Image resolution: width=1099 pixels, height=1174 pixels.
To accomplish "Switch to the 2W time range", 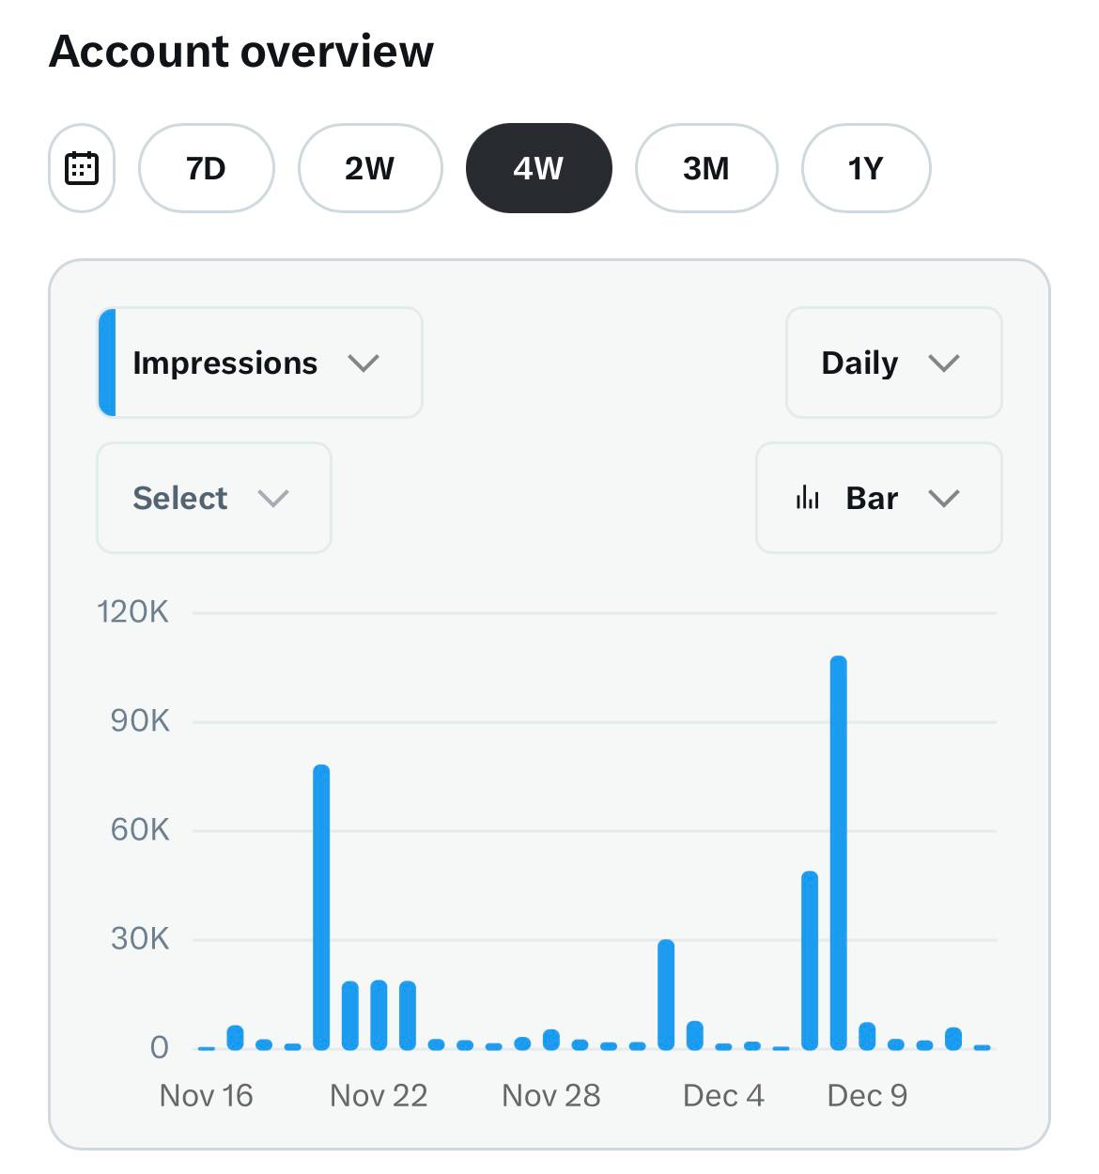I will [370, 168].
